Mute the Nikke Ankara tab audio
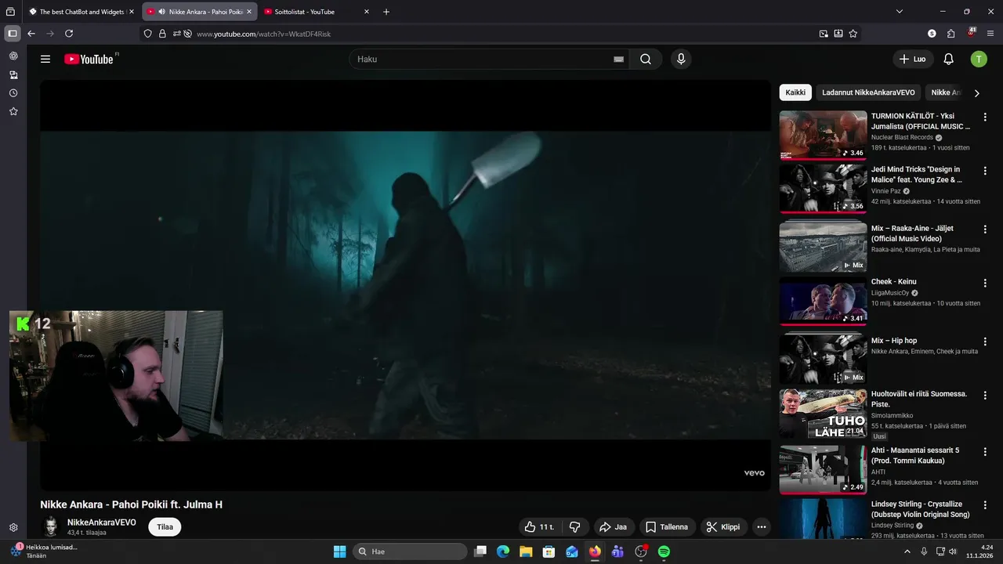 161,12
